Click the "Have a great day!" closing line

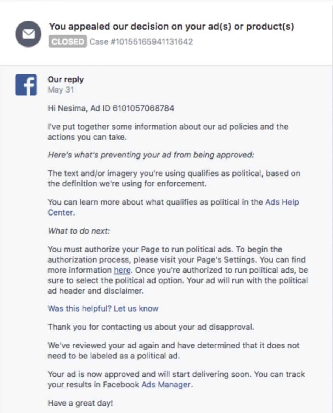81,403
